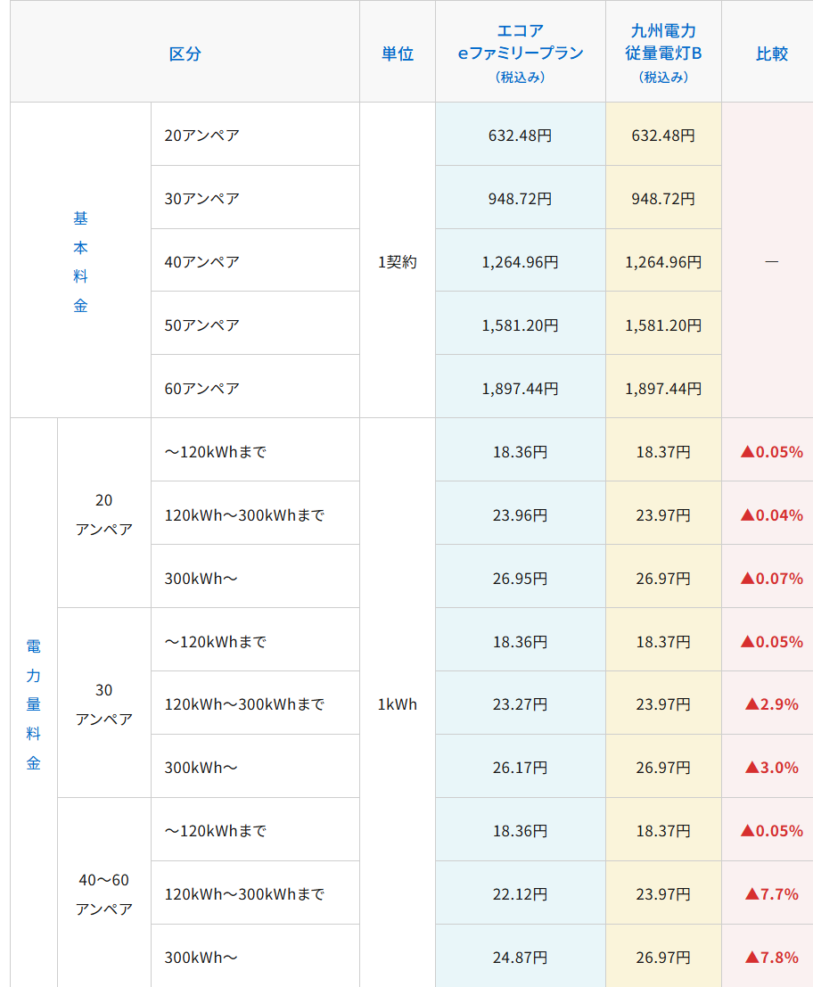Click the 区分 column header

pyautogui.click(x=184, y=52)
